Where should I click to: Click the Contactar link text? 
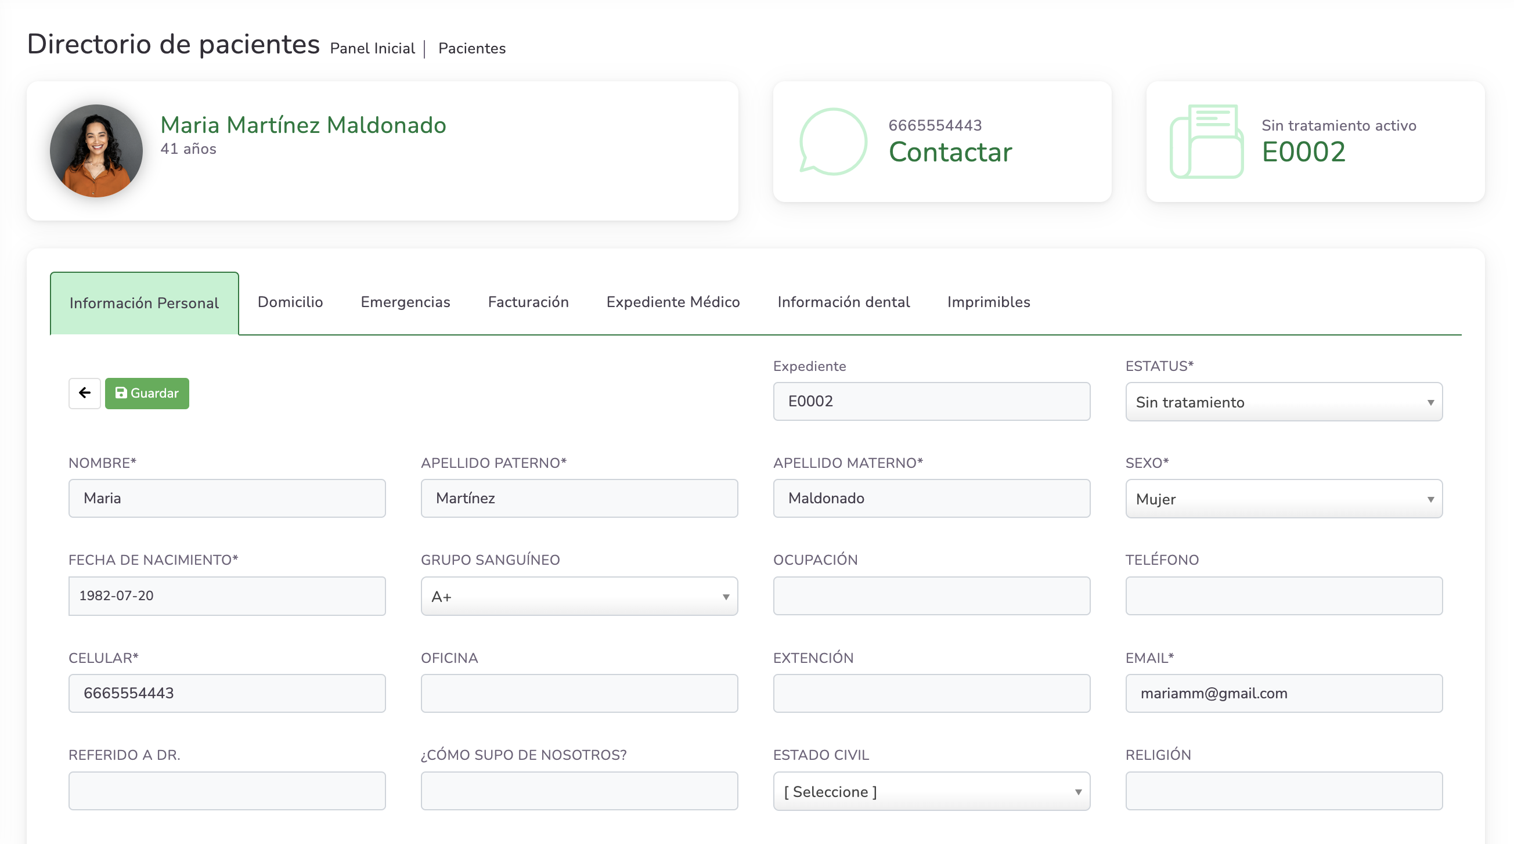[x=950, y=152]
